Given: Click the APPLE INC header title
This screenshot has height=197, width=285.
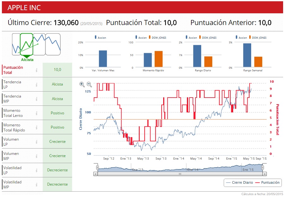Looking at the screenshot, I should tap(24, 8).
